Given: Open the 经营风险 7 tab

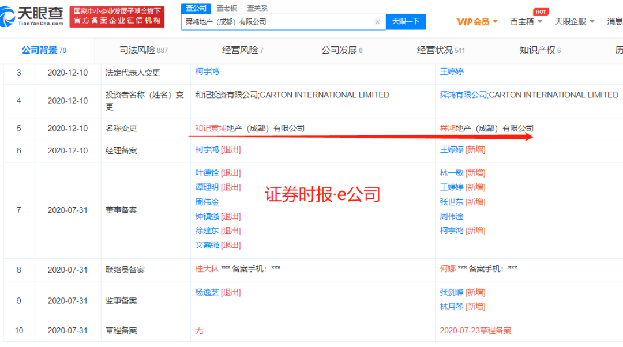Looking at the screenshot, I should [243, 50].
